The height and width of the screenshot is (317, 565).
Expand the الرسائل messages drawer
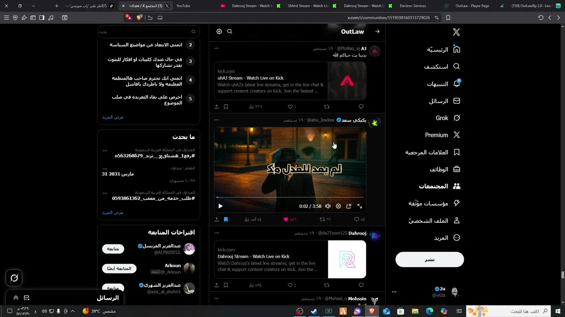coord(16,298)
